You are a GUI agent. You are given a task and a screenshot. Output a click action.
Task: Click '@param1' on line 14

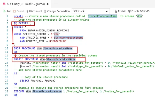click(25, 63)
